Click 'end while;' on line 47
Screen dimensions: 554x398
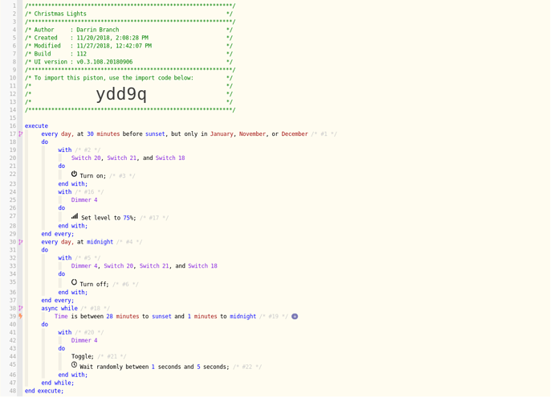(58, 383)
